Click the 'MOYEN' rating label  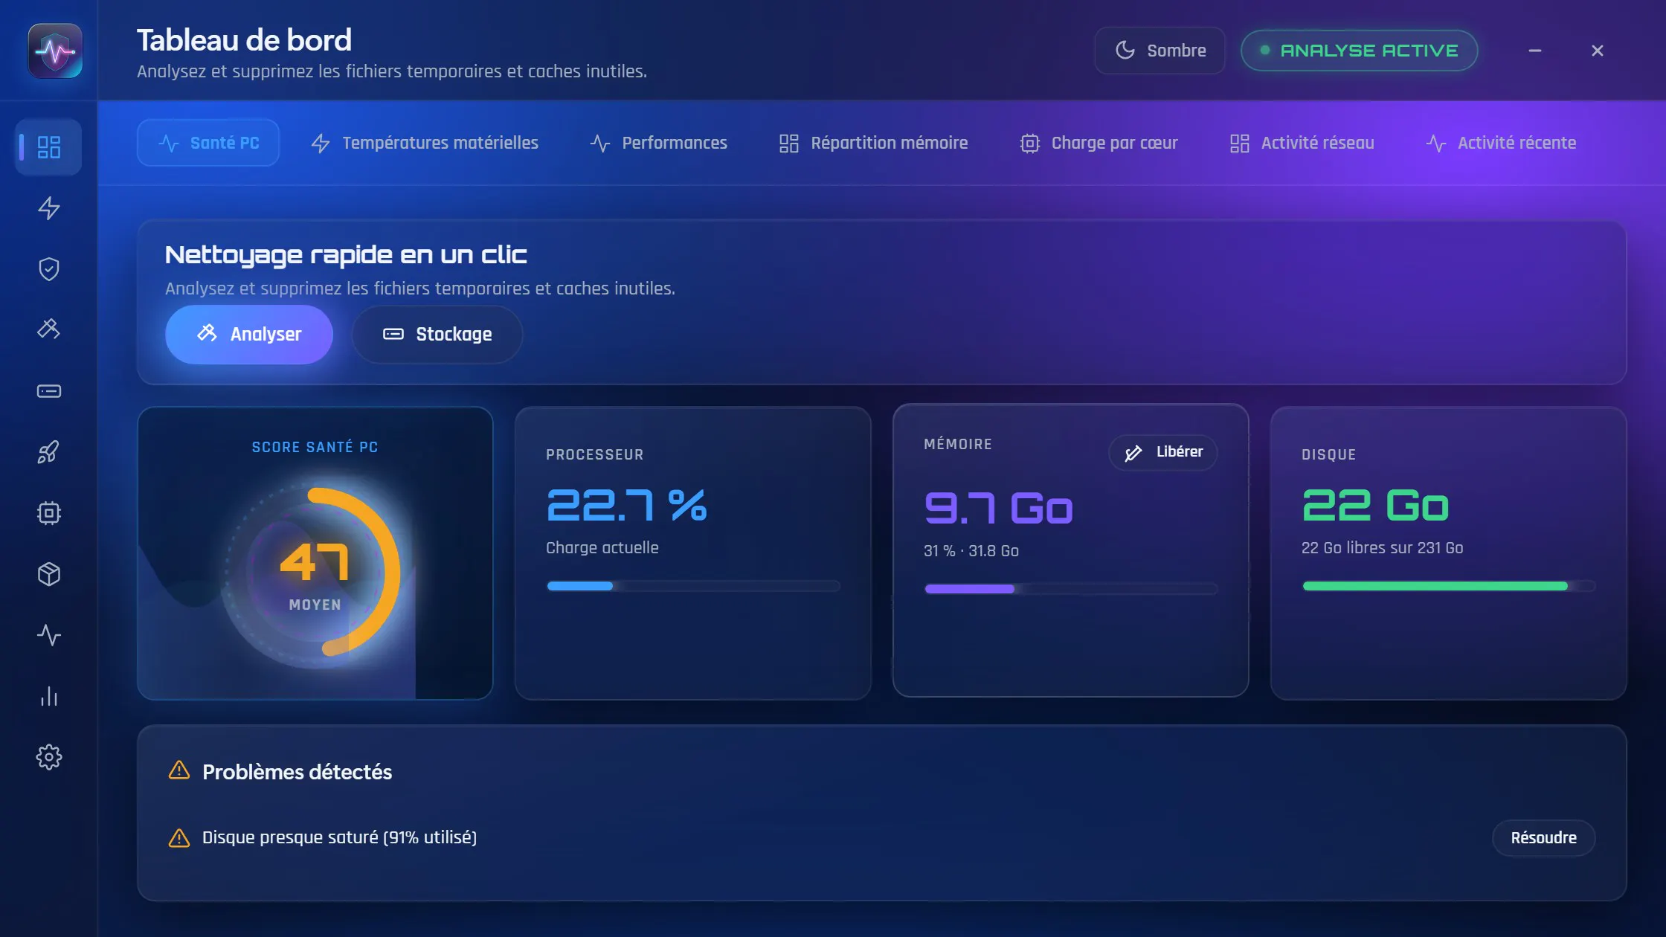(x=315, y=605)
